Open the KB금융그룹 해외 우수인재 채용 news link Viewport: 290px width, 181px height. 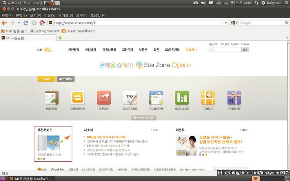(106, 137)
